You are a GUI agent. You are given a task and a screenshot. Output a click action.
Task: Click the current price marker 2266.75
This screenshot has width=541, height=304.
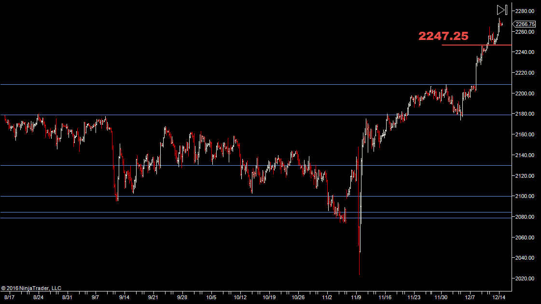pyautogui.click(x=525, y=24)
